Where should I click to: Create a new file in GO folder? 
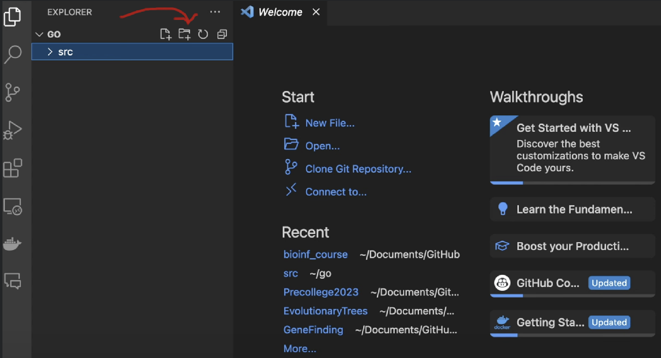click(x=165, y=34)
